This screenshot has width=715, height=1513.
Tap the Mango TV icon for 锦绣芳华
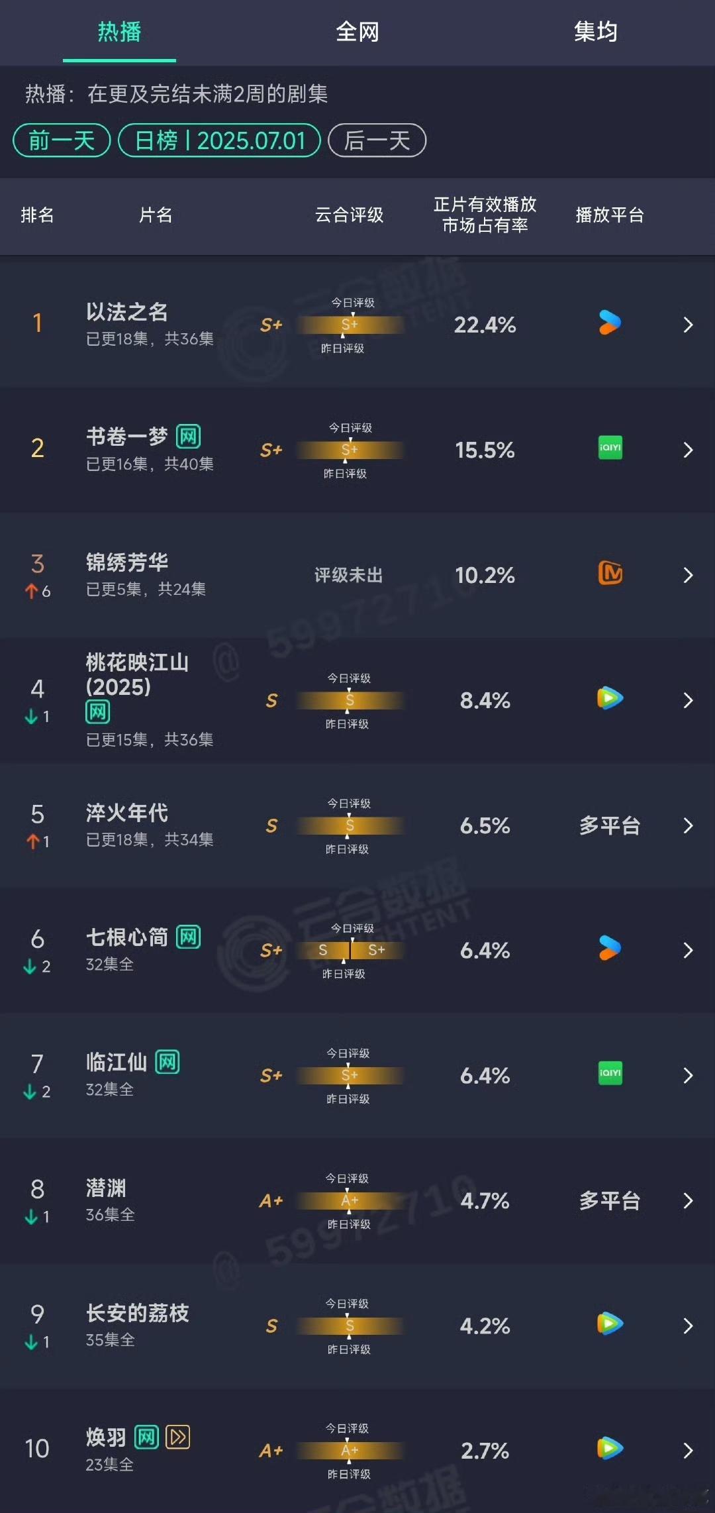point(610,573)
